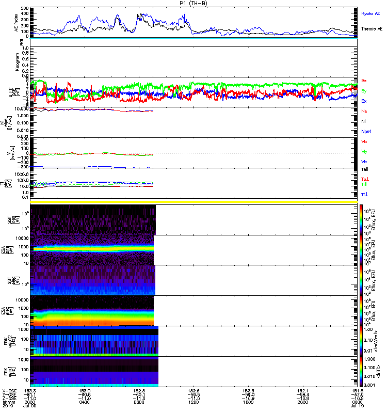387x413 pixels.
Task: Select the red Te perpendicular legend label
Action: (x=365, y=179)
